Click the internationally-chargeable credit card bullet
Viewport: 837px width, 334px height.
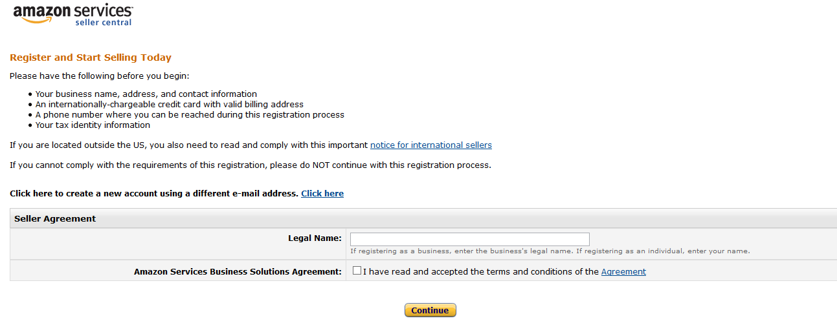point(169,104)
